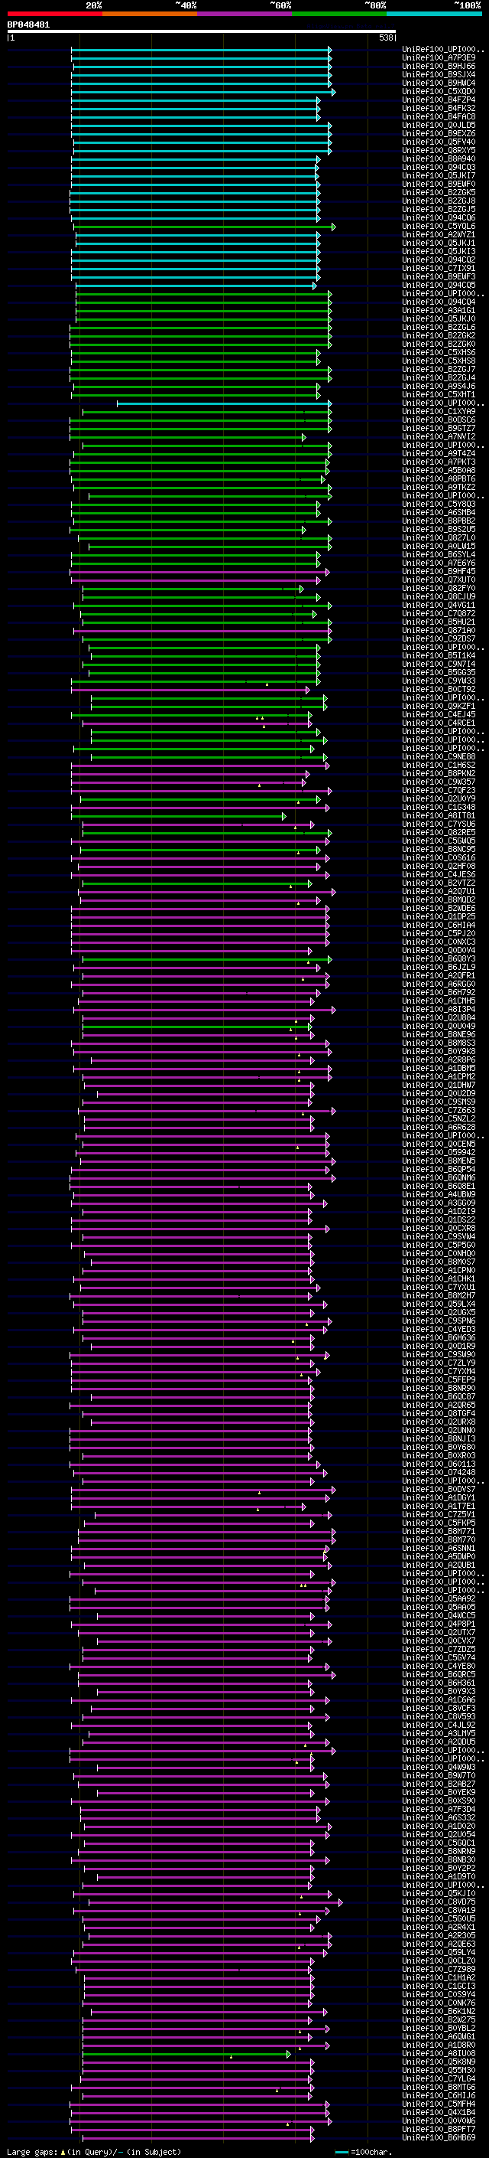Select hit label UniRef100_B2ZGJ7

(439, 370)
